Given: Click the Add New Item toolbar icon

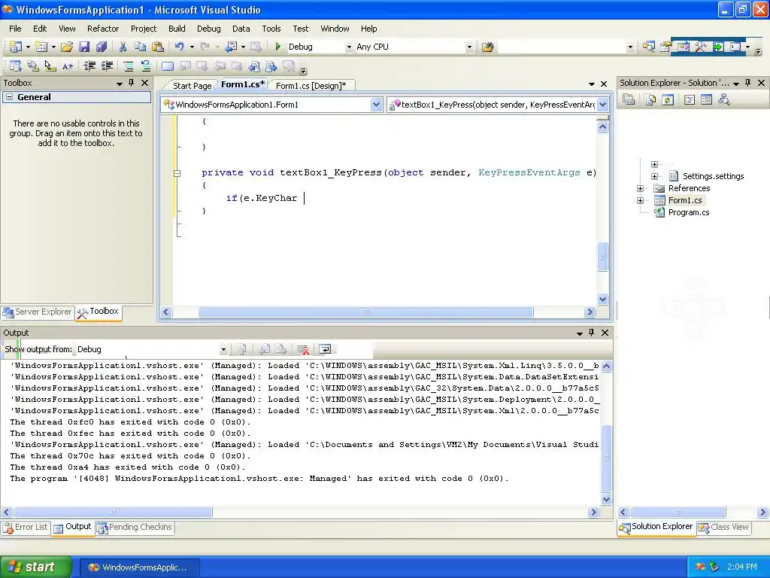Looking at the screenshot, I should coord(41,47).
